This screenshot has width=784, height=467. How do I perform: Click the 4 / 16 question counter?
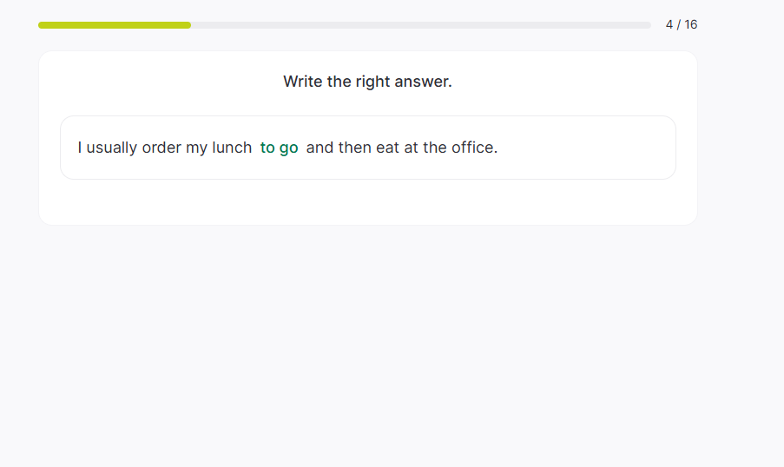coord(682,24)
